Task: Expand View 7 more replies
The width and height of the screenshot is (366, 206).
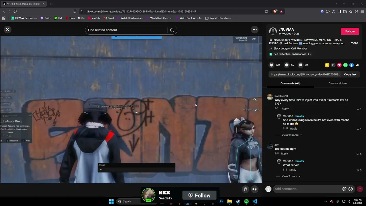Action: (x=291, y=176)
